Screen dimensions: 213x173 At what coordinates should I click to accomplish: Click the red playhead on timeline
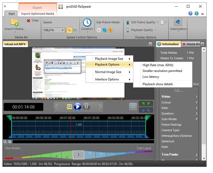click(x=71, y=127)
